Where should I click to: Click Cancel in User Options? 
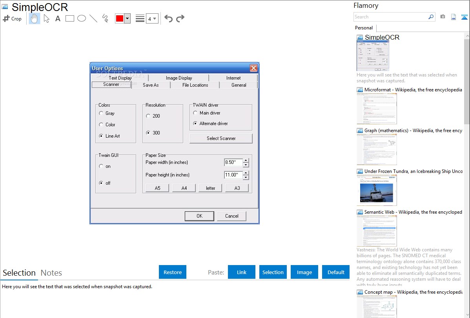click(x=232, y=216)
